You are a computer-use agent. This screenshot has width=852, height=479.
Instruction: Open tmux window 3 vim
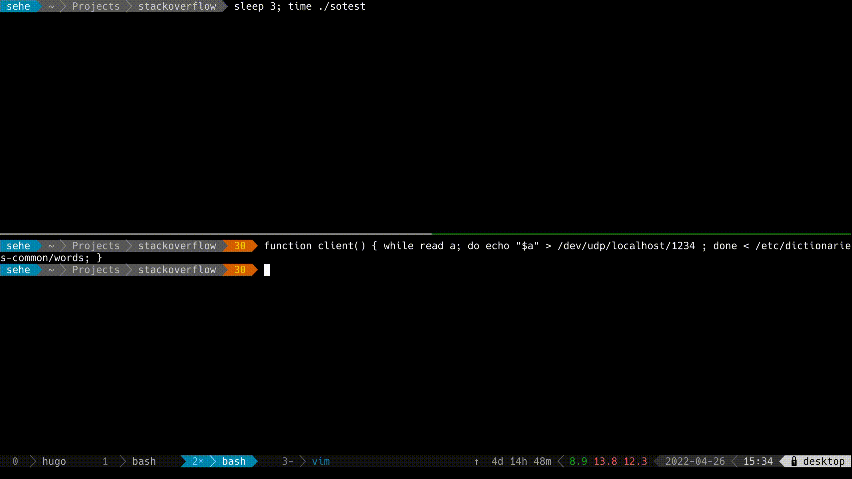(306, 461)
